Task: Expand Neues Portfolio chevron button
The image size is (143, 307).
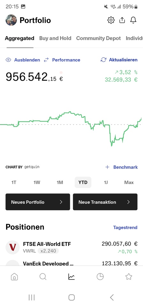Action: [38, 202]
